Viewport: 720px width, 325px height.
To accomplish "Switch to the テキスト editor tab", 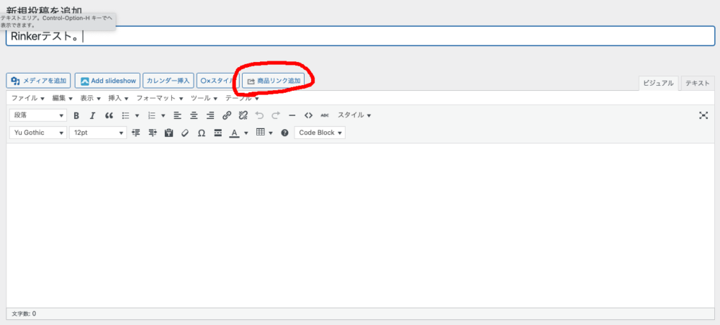I will [x=698, y=83].
